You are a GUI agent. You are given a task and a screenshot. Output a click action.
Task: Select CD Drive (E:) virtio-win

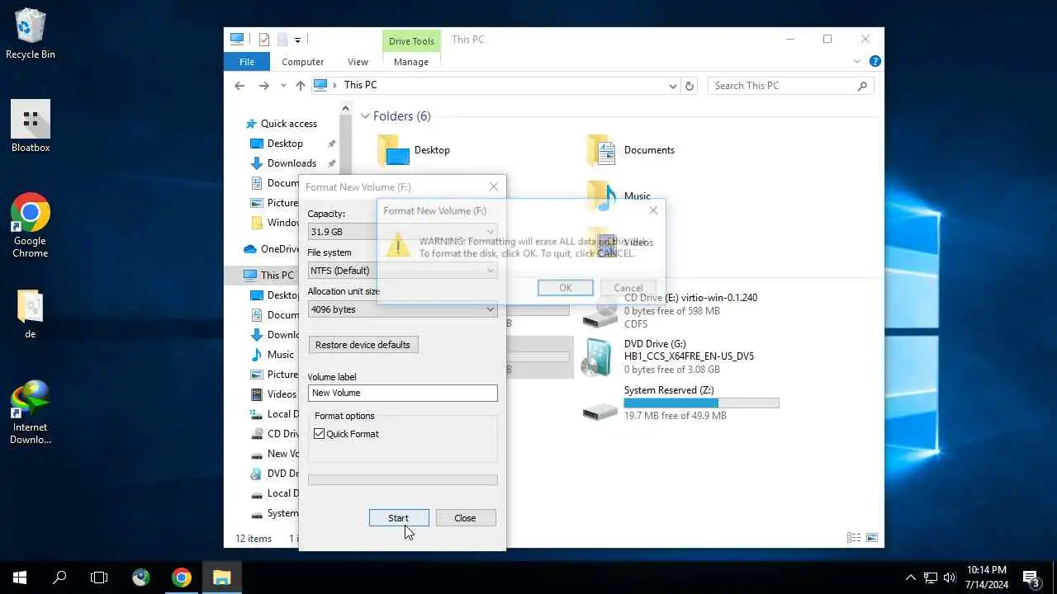coord(671,310)
